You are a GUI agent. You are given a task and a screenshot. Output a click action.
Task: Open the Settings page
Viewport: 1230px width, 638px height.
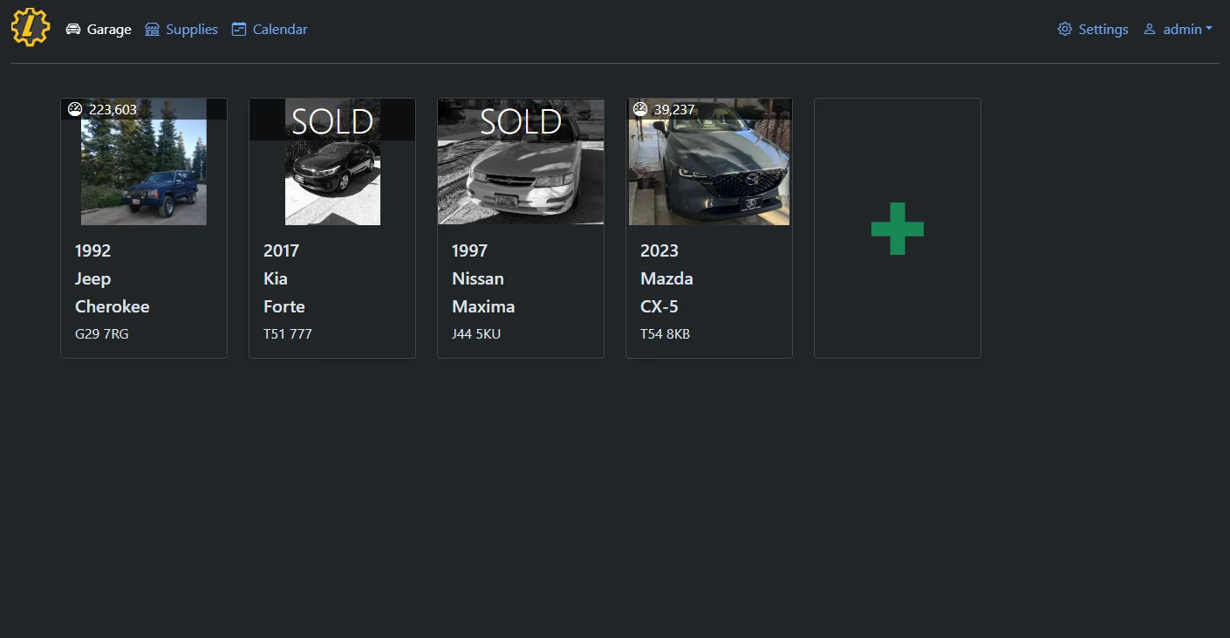pyautogui.click(x=1103, y=29)
